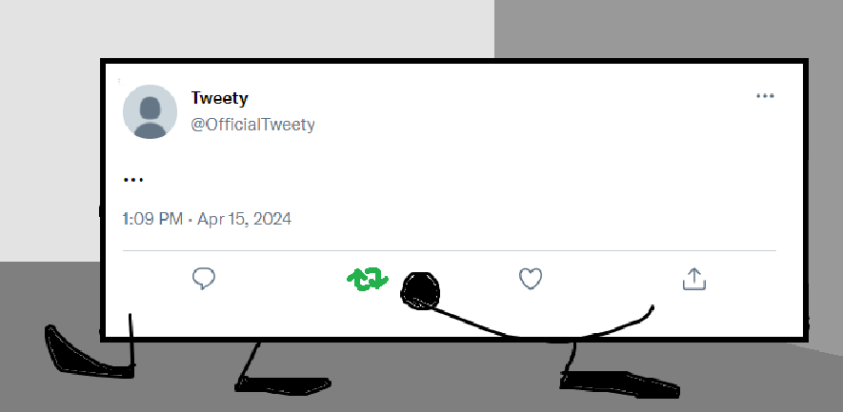
Task: Open the share tweet icon
Action: click(x=693, y=278)
